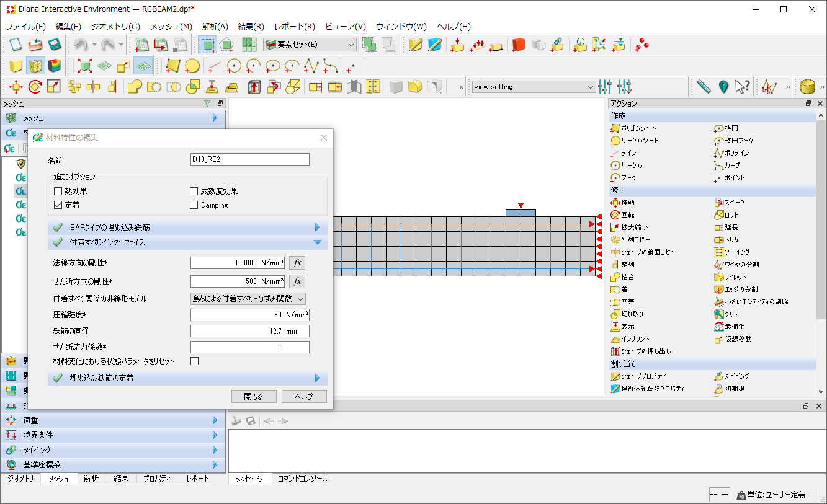Click the whats-this help cursor icon

[742, 87]
